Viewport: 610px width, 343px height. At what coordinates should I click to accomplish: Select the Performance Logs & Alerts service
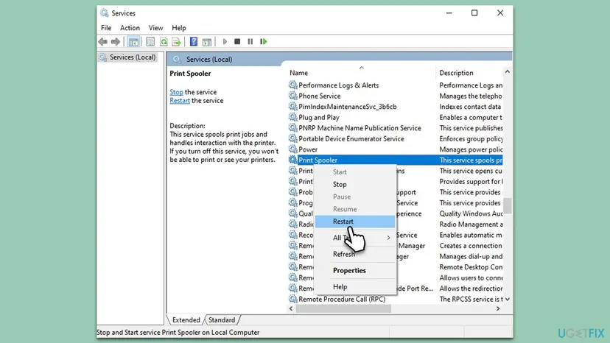point(338,85)
